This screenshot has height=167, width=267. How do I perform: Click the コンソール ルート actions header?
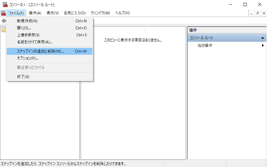[x=227, y=38]
